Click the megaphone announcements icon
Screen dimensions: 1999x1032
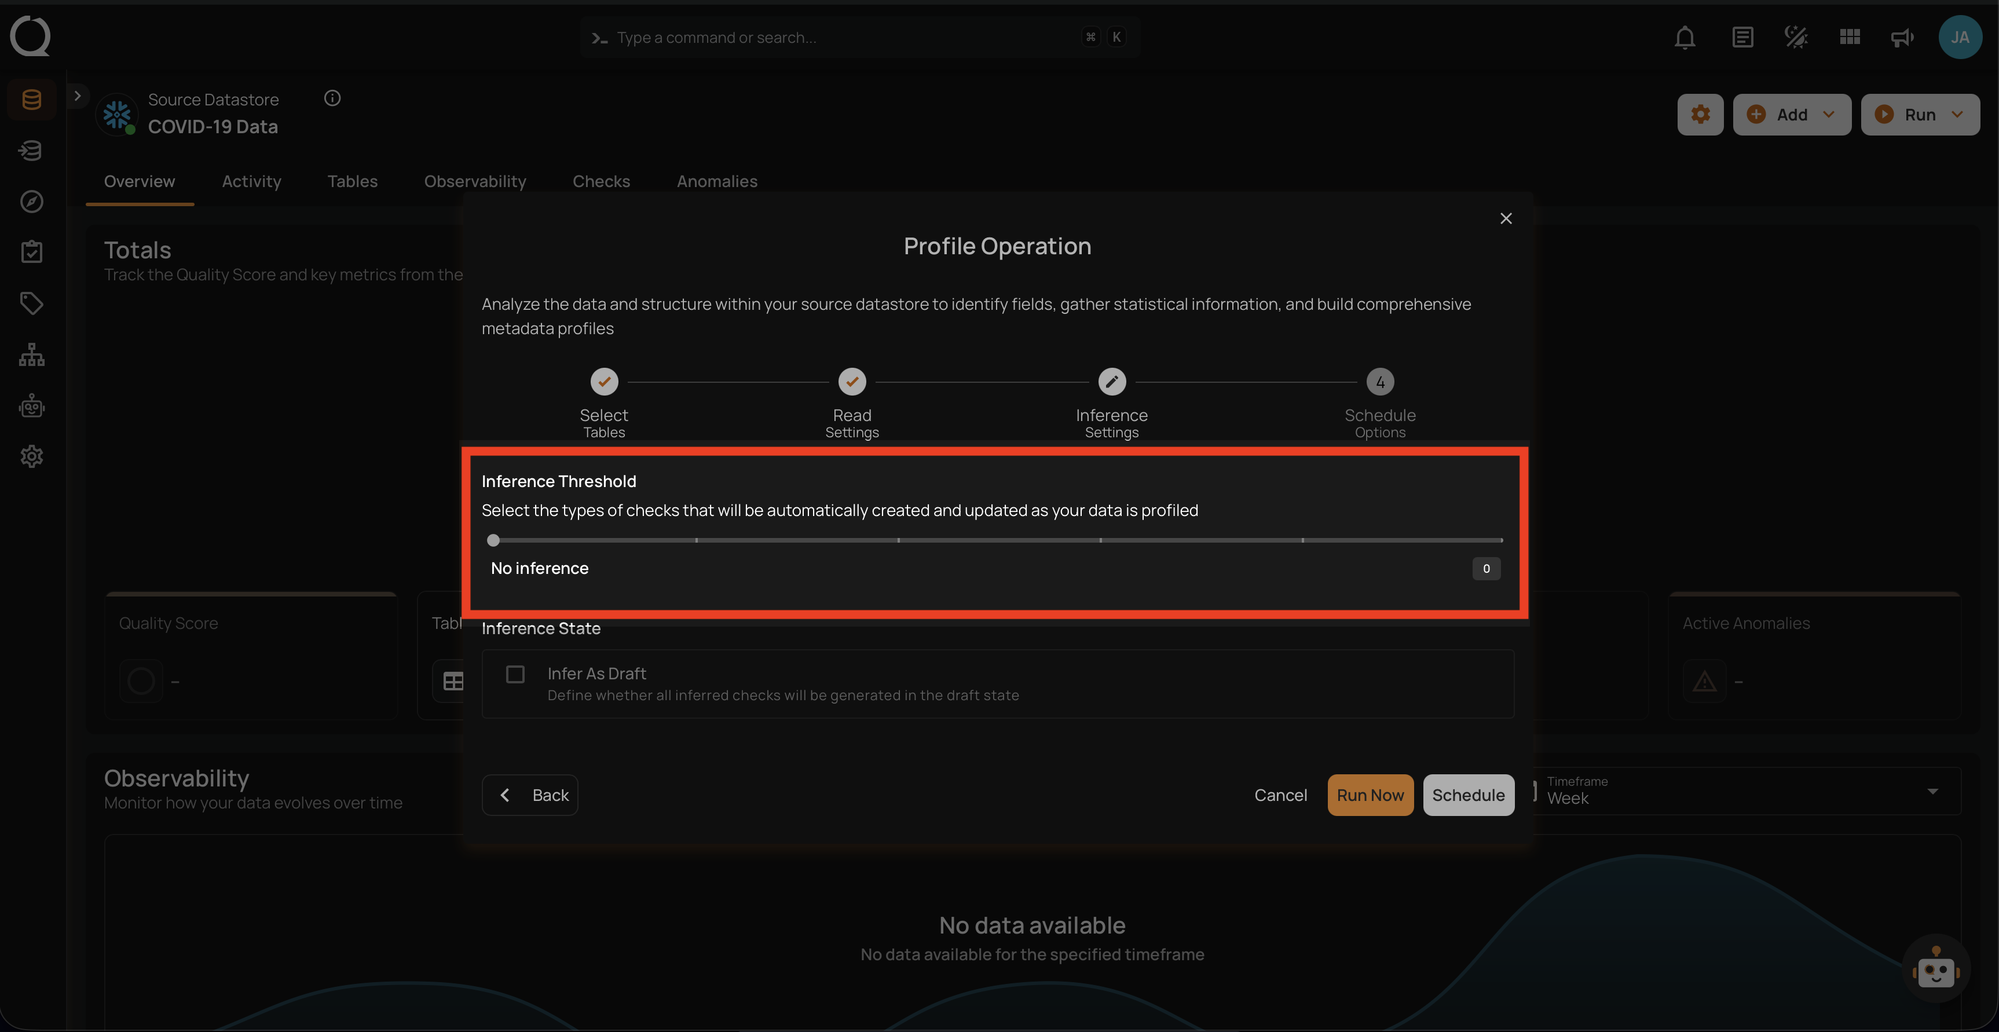(1901, 37)
